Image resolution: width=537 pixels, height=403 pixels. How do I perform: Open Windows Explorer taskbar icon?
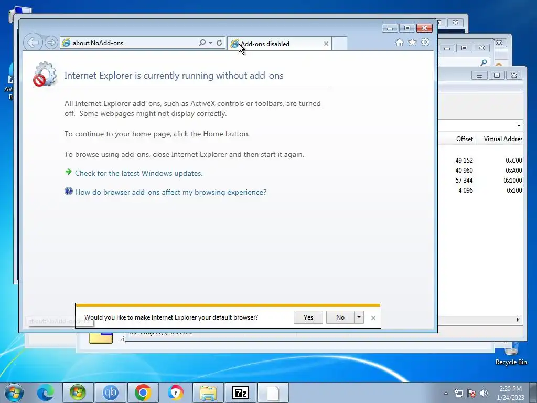(x=208, y=393)
